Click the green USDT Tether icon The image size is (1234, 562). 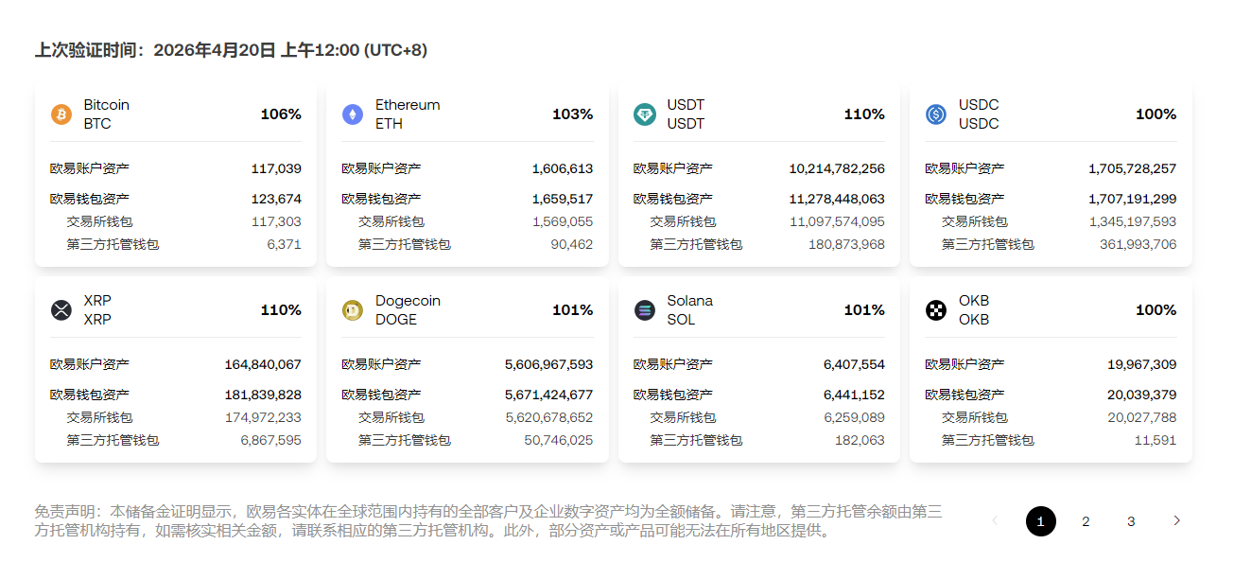[x=645, y=114]
